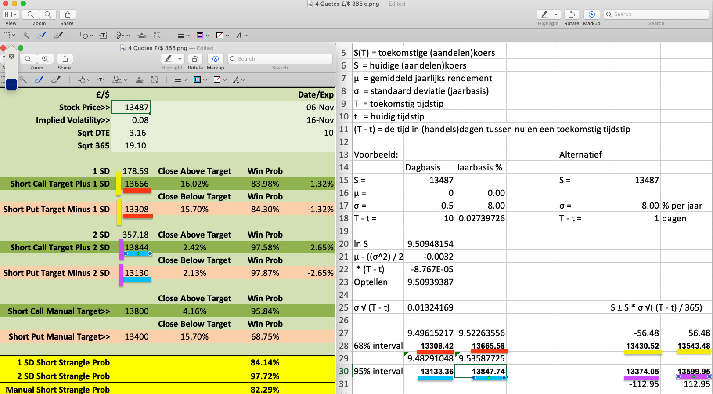Open Fill Color swatch in 365 c.png toolbar

coord(223,35)
